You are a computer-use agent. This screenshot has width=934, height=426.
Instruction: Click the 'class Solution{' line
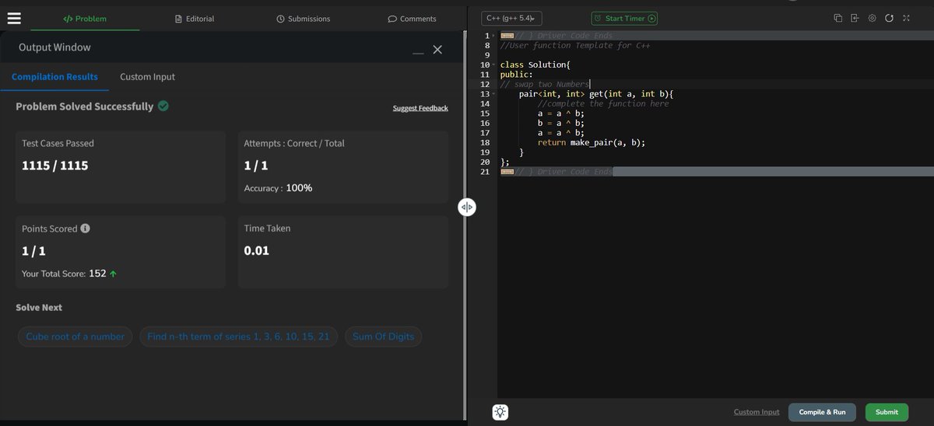click(535, 65)
